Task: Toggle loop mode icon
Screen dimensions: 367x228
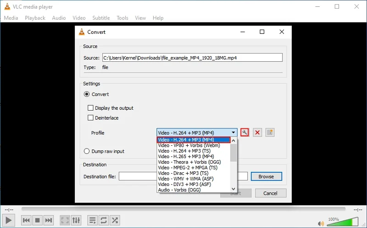Action: pos(104,220)
